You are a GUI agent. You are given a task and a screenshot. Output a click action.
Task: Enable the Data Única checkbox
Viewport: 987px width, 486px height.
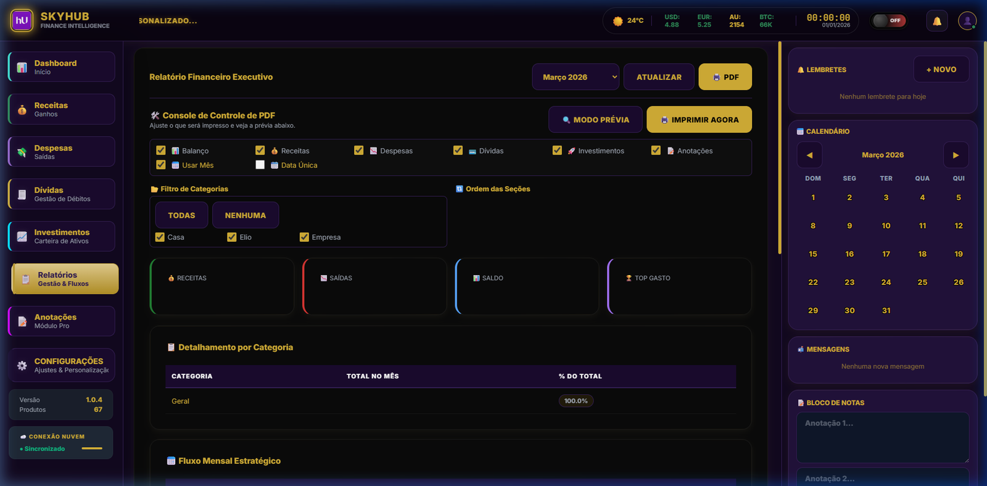point(260,165)
